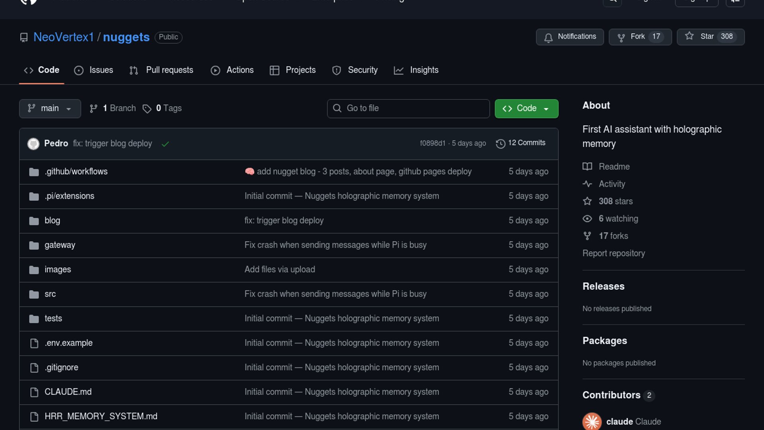Click the CLAUDE.md file icon
Image resolution: width=764 pixels, height=430 pixels.
tap(34, 392)
